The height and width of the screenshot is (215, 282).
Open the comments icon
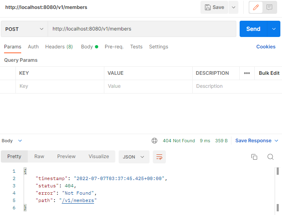pos(269,7)
